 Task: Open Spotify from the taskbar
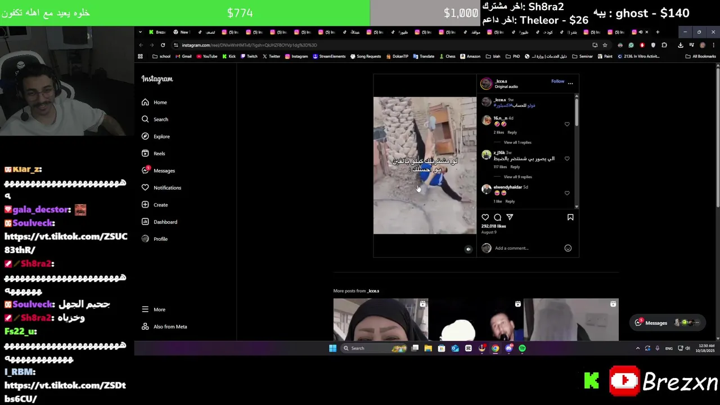[x=522, y=348]
